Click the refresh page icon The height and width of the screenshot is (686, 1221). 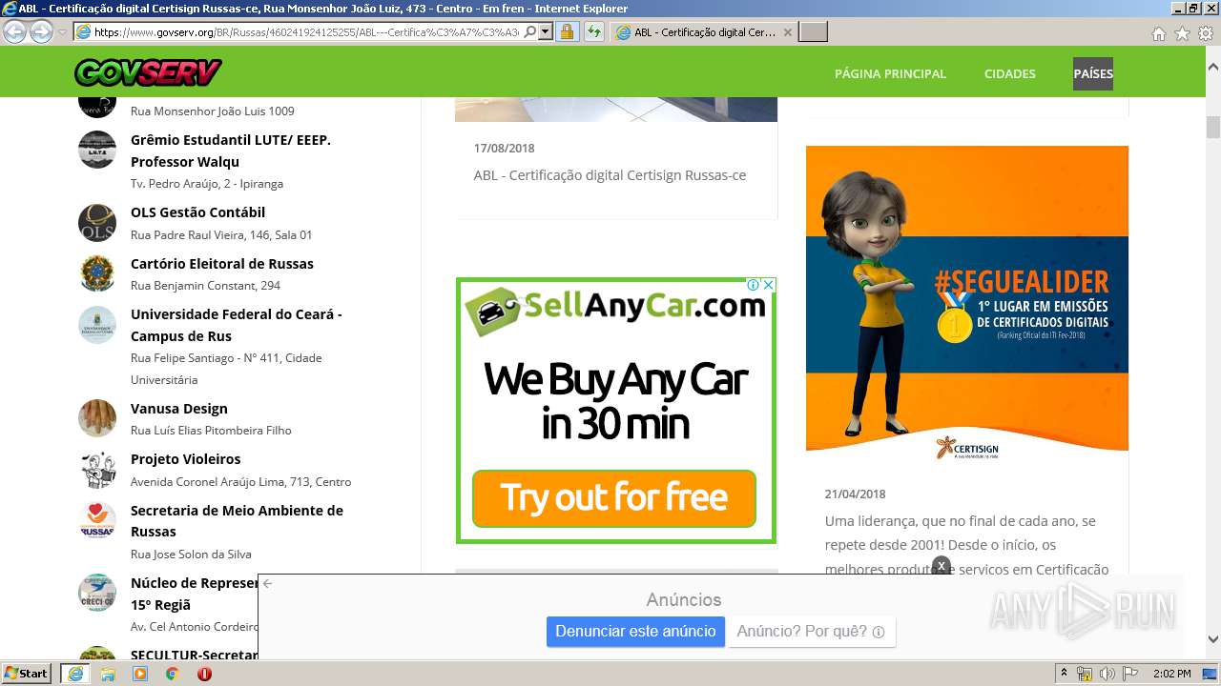[593, 31]
